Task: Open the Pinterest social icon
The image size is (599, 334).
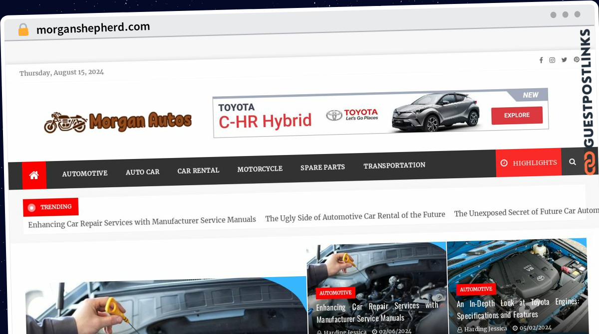Action: (576, 59)
